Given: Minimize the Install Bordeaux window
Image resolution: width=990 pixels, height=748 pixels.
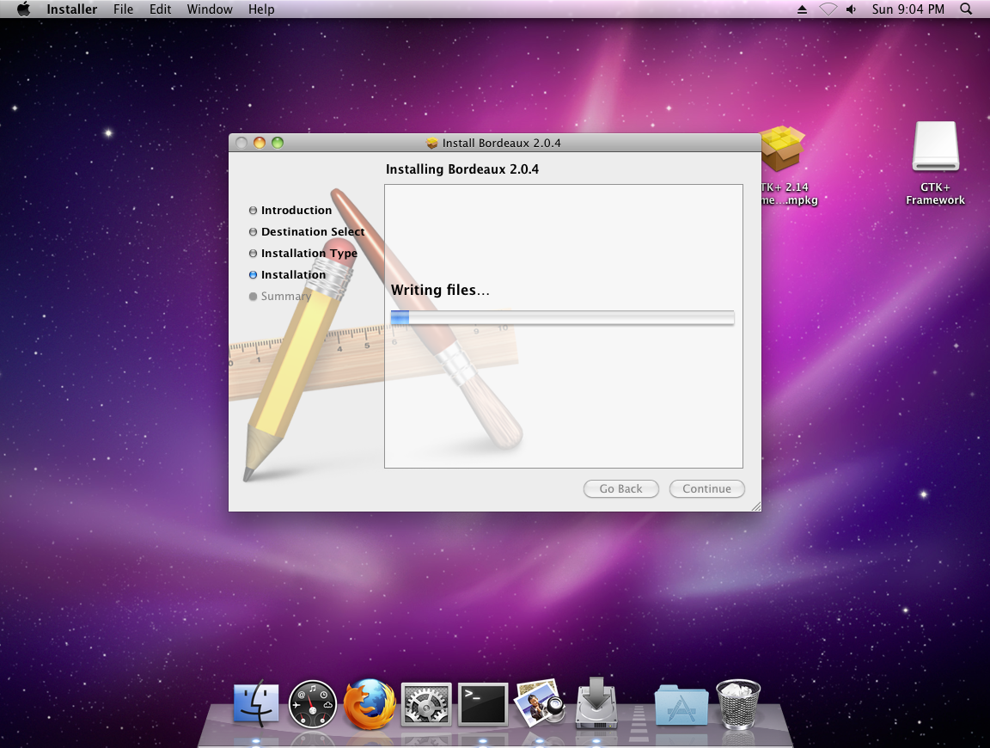Looking at the screenshot, I should click(260, 143).
